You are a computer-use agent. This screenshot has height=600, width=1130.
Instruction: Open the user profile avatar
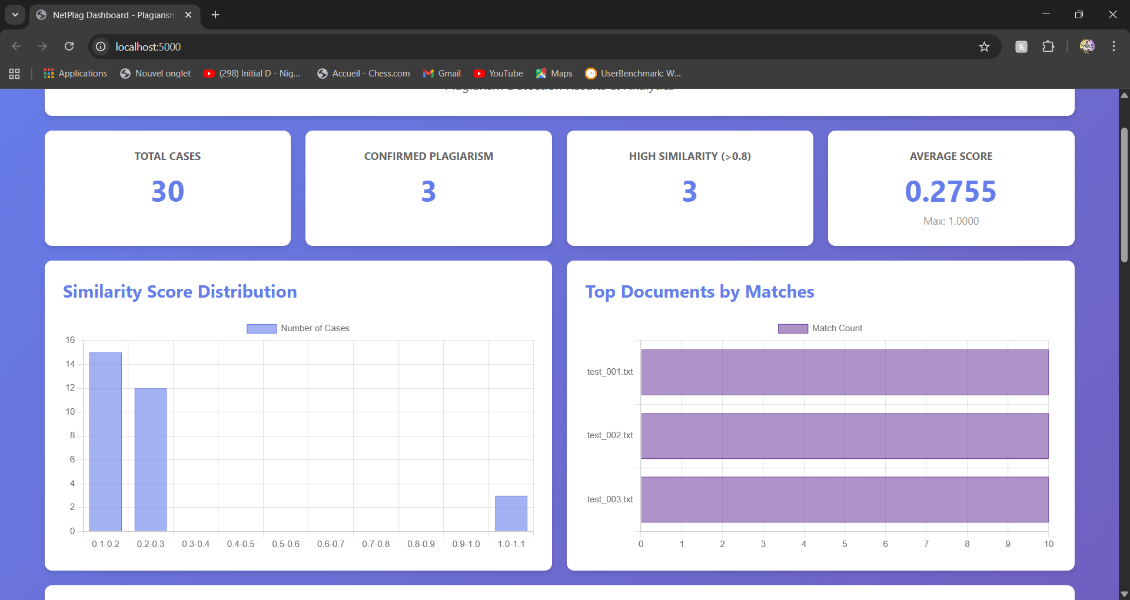(1086, 46)
